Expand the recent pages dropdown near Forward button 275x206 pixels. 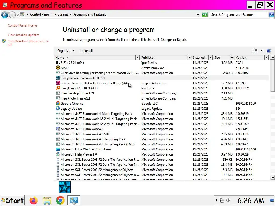point(17,15)
